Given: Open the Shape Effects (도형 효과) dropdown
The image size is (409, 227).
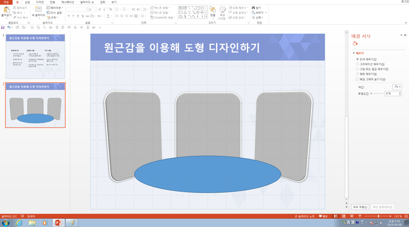Looking at the screenshot, I should (x=237, y=17).
